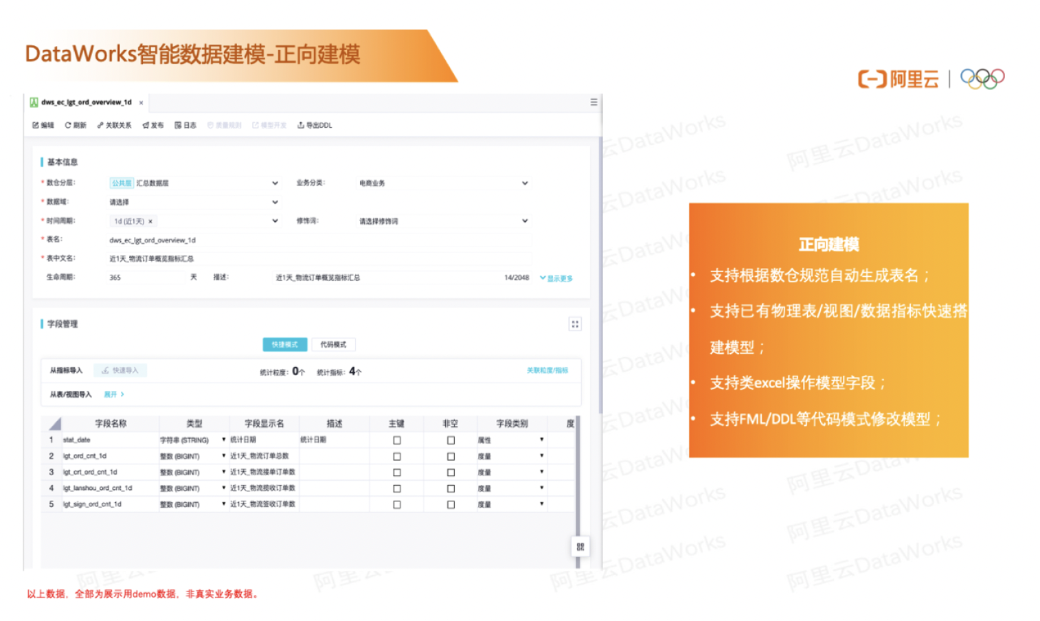Screen dimensions: 1040x621
Task: Close the dws_ec_lgt_ord_overview_1d tab
Action: click(x=141, y=103)
